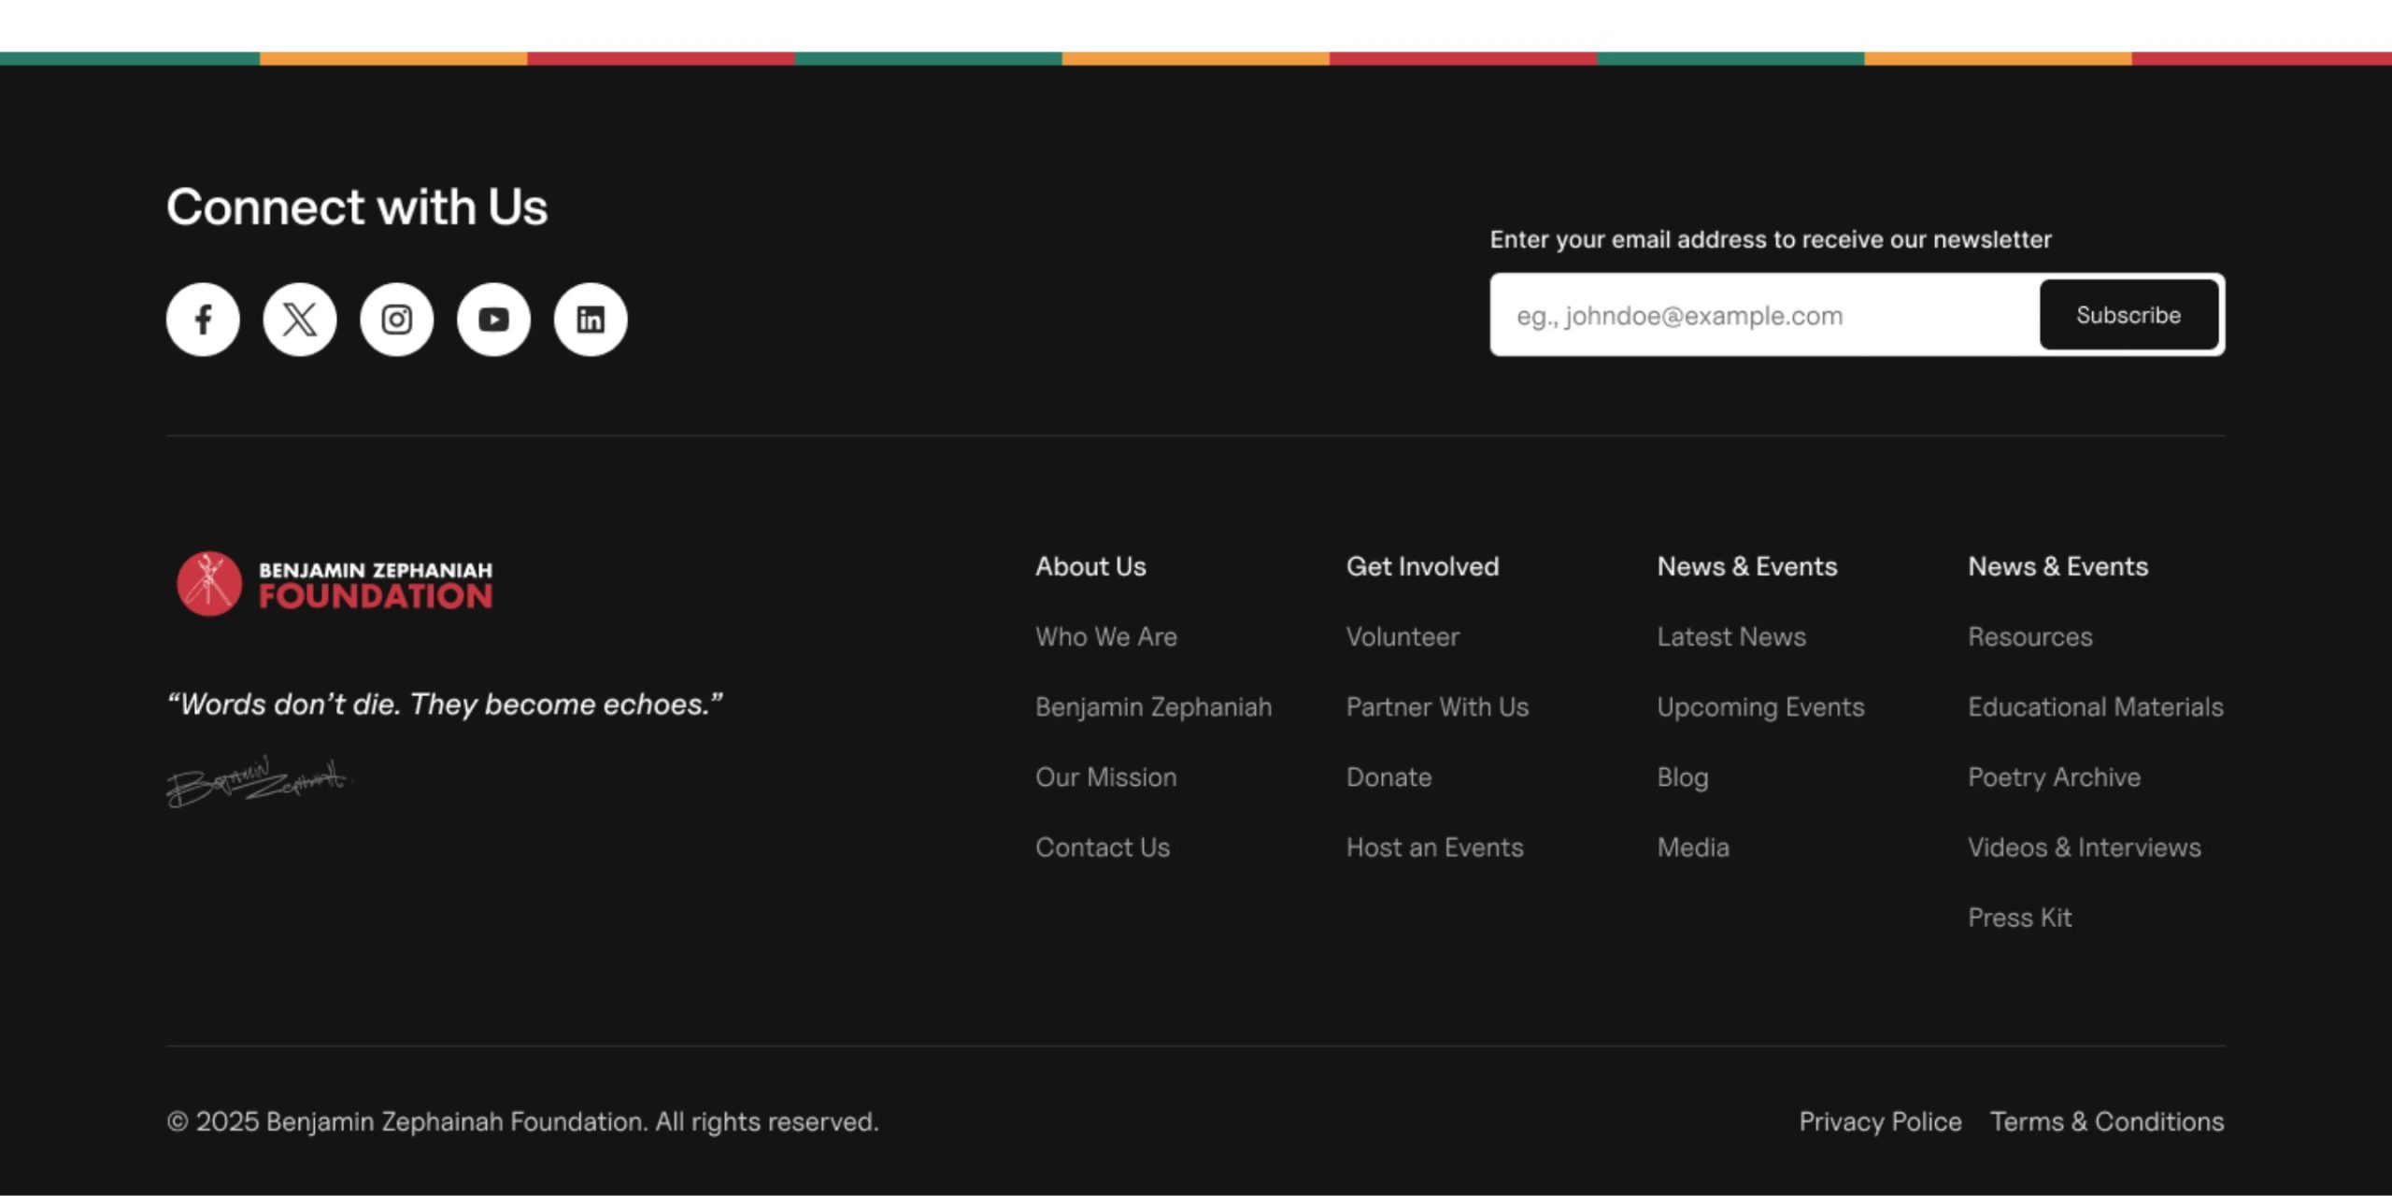Visit the Blog link

coord(1683,777)
